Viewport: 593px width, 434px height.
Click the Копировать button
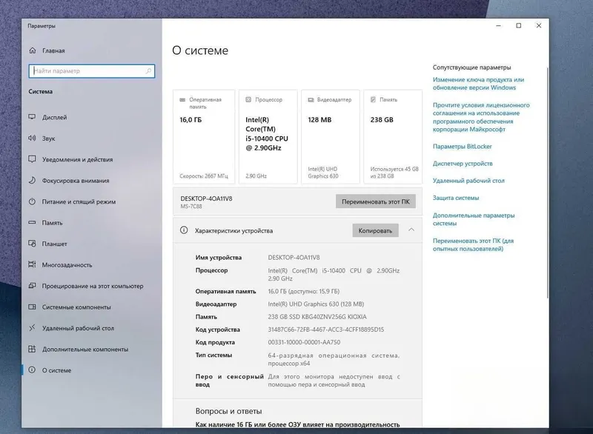(x=375, y=230)
